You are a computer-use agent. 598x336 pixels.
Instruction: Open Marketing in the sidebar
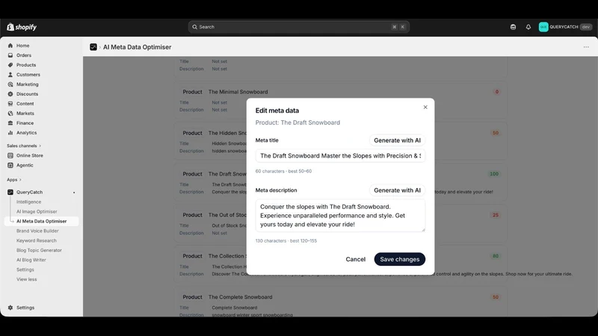pos(27,84)
